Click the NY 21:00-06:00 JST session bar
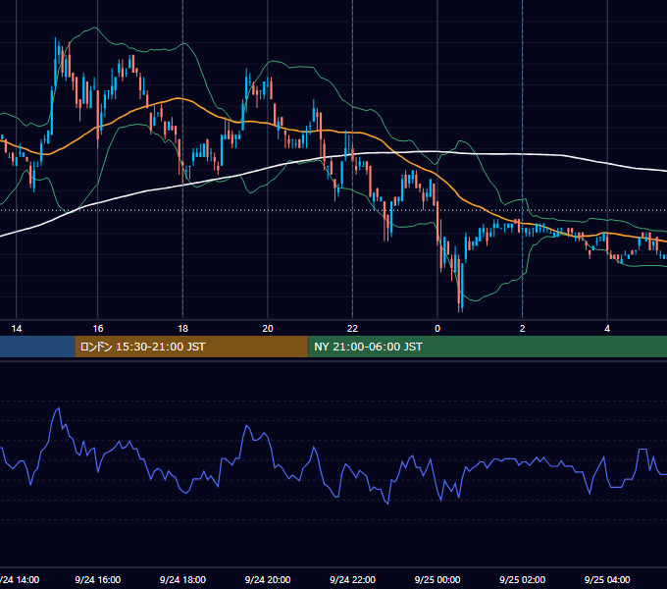 pyautogui.click(x=487, y=347)
